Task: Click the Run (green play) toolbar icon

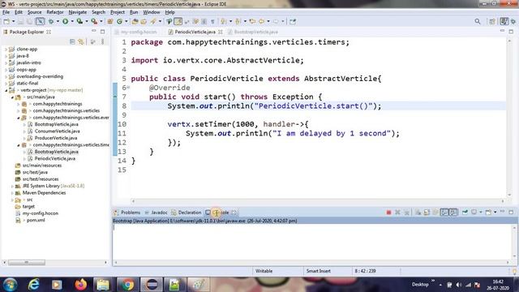Action: (65, 22)
